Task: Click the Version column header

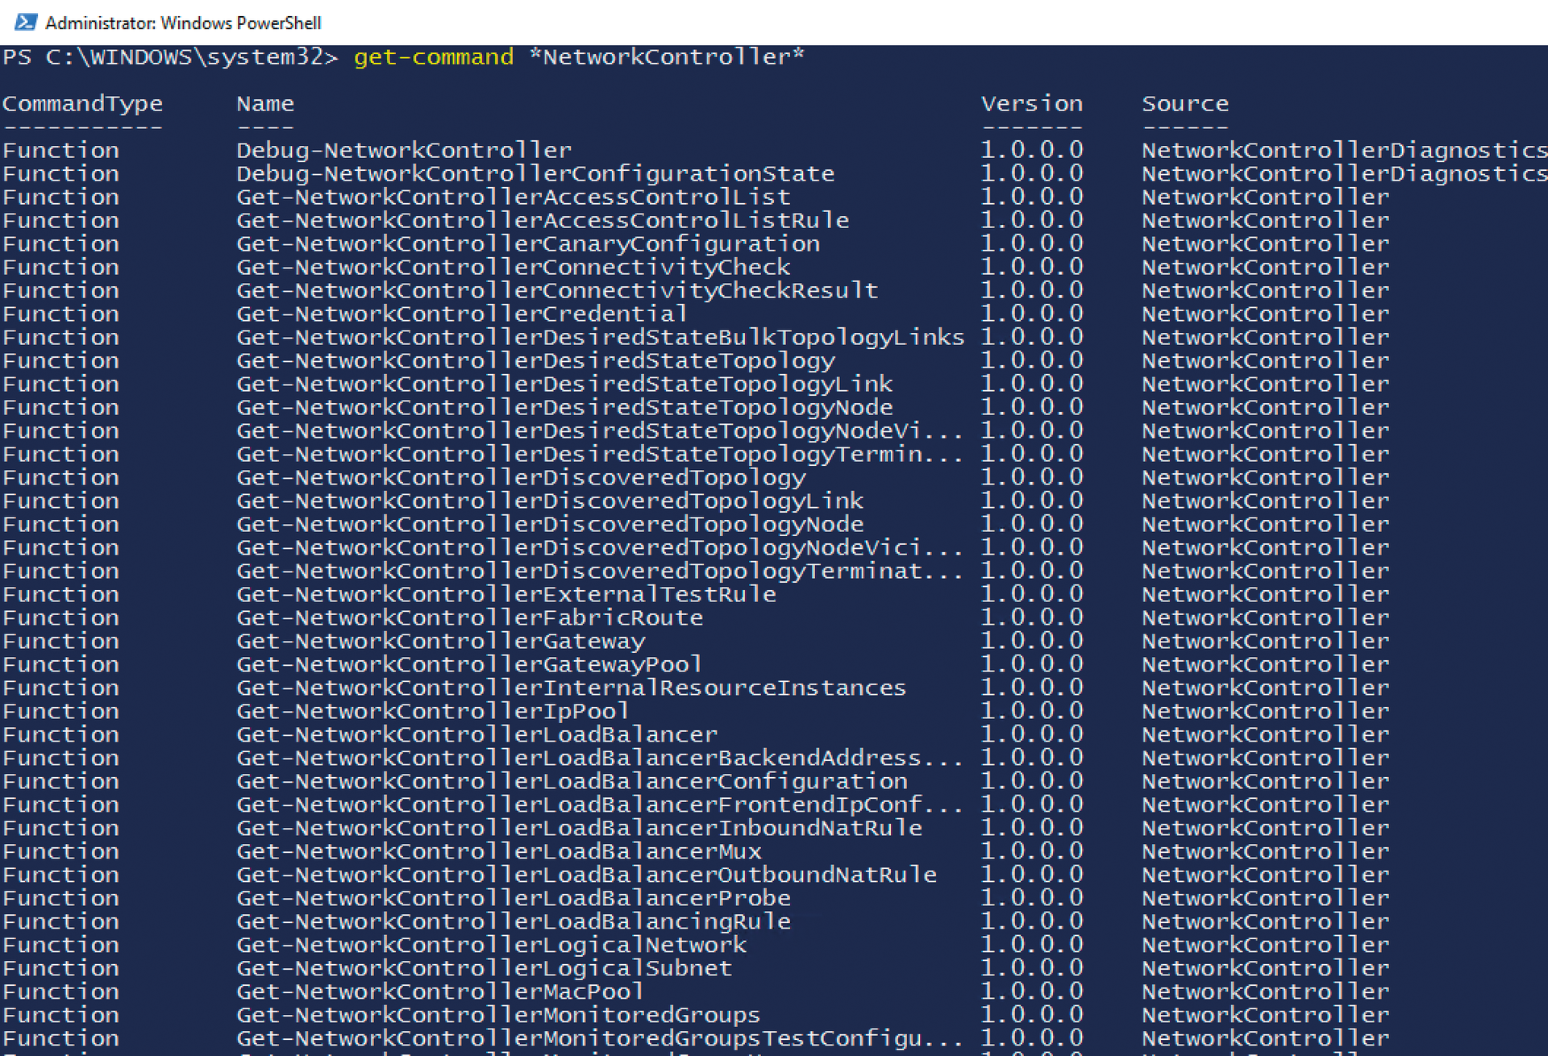Action: pos(1032,103)
